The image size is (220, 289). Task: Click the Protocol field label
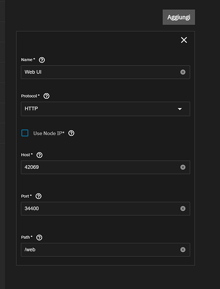[x=30, y=96]
